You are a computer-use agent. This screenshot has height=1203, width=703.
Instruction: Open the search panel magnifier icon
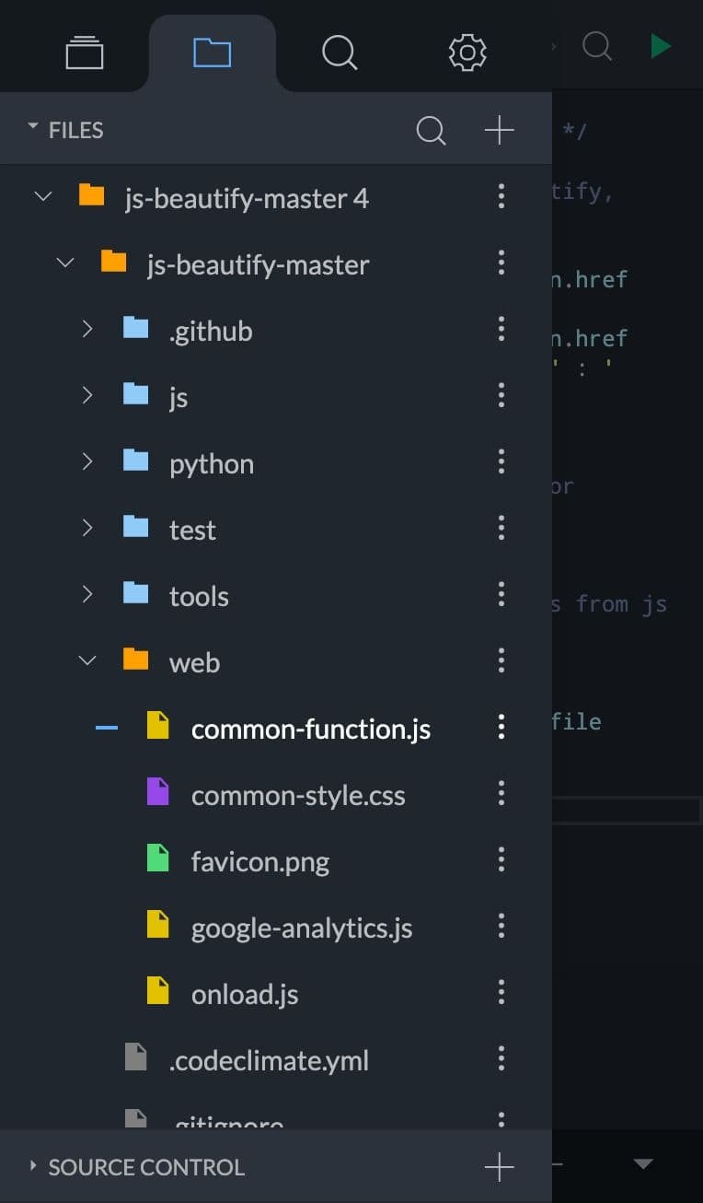coord(339,53)
